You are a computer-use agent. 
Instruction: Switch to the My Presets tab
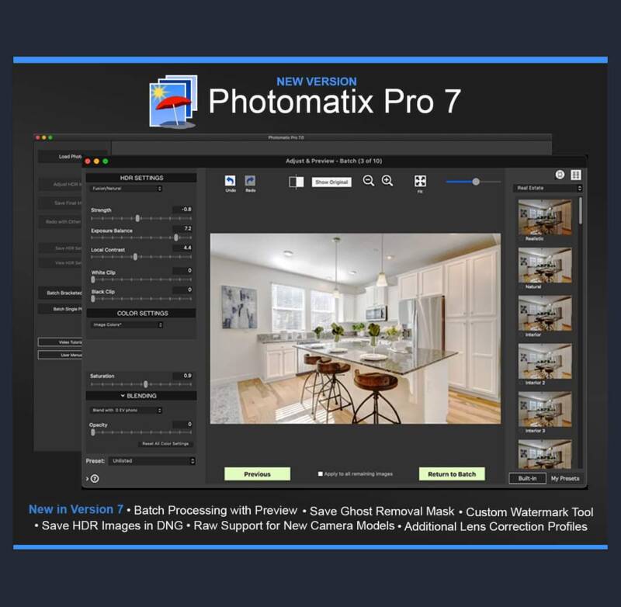(x=565, y=478)
